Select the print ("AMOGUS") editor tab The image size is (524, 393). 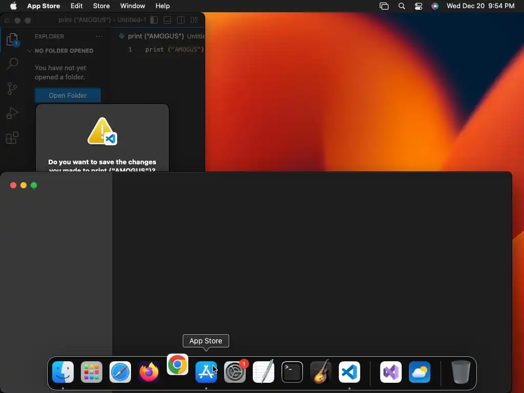pos(162,36)
